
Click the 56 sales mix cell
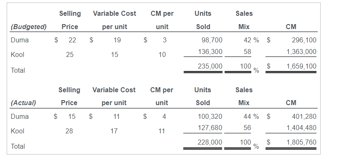(x=247, y=128)
